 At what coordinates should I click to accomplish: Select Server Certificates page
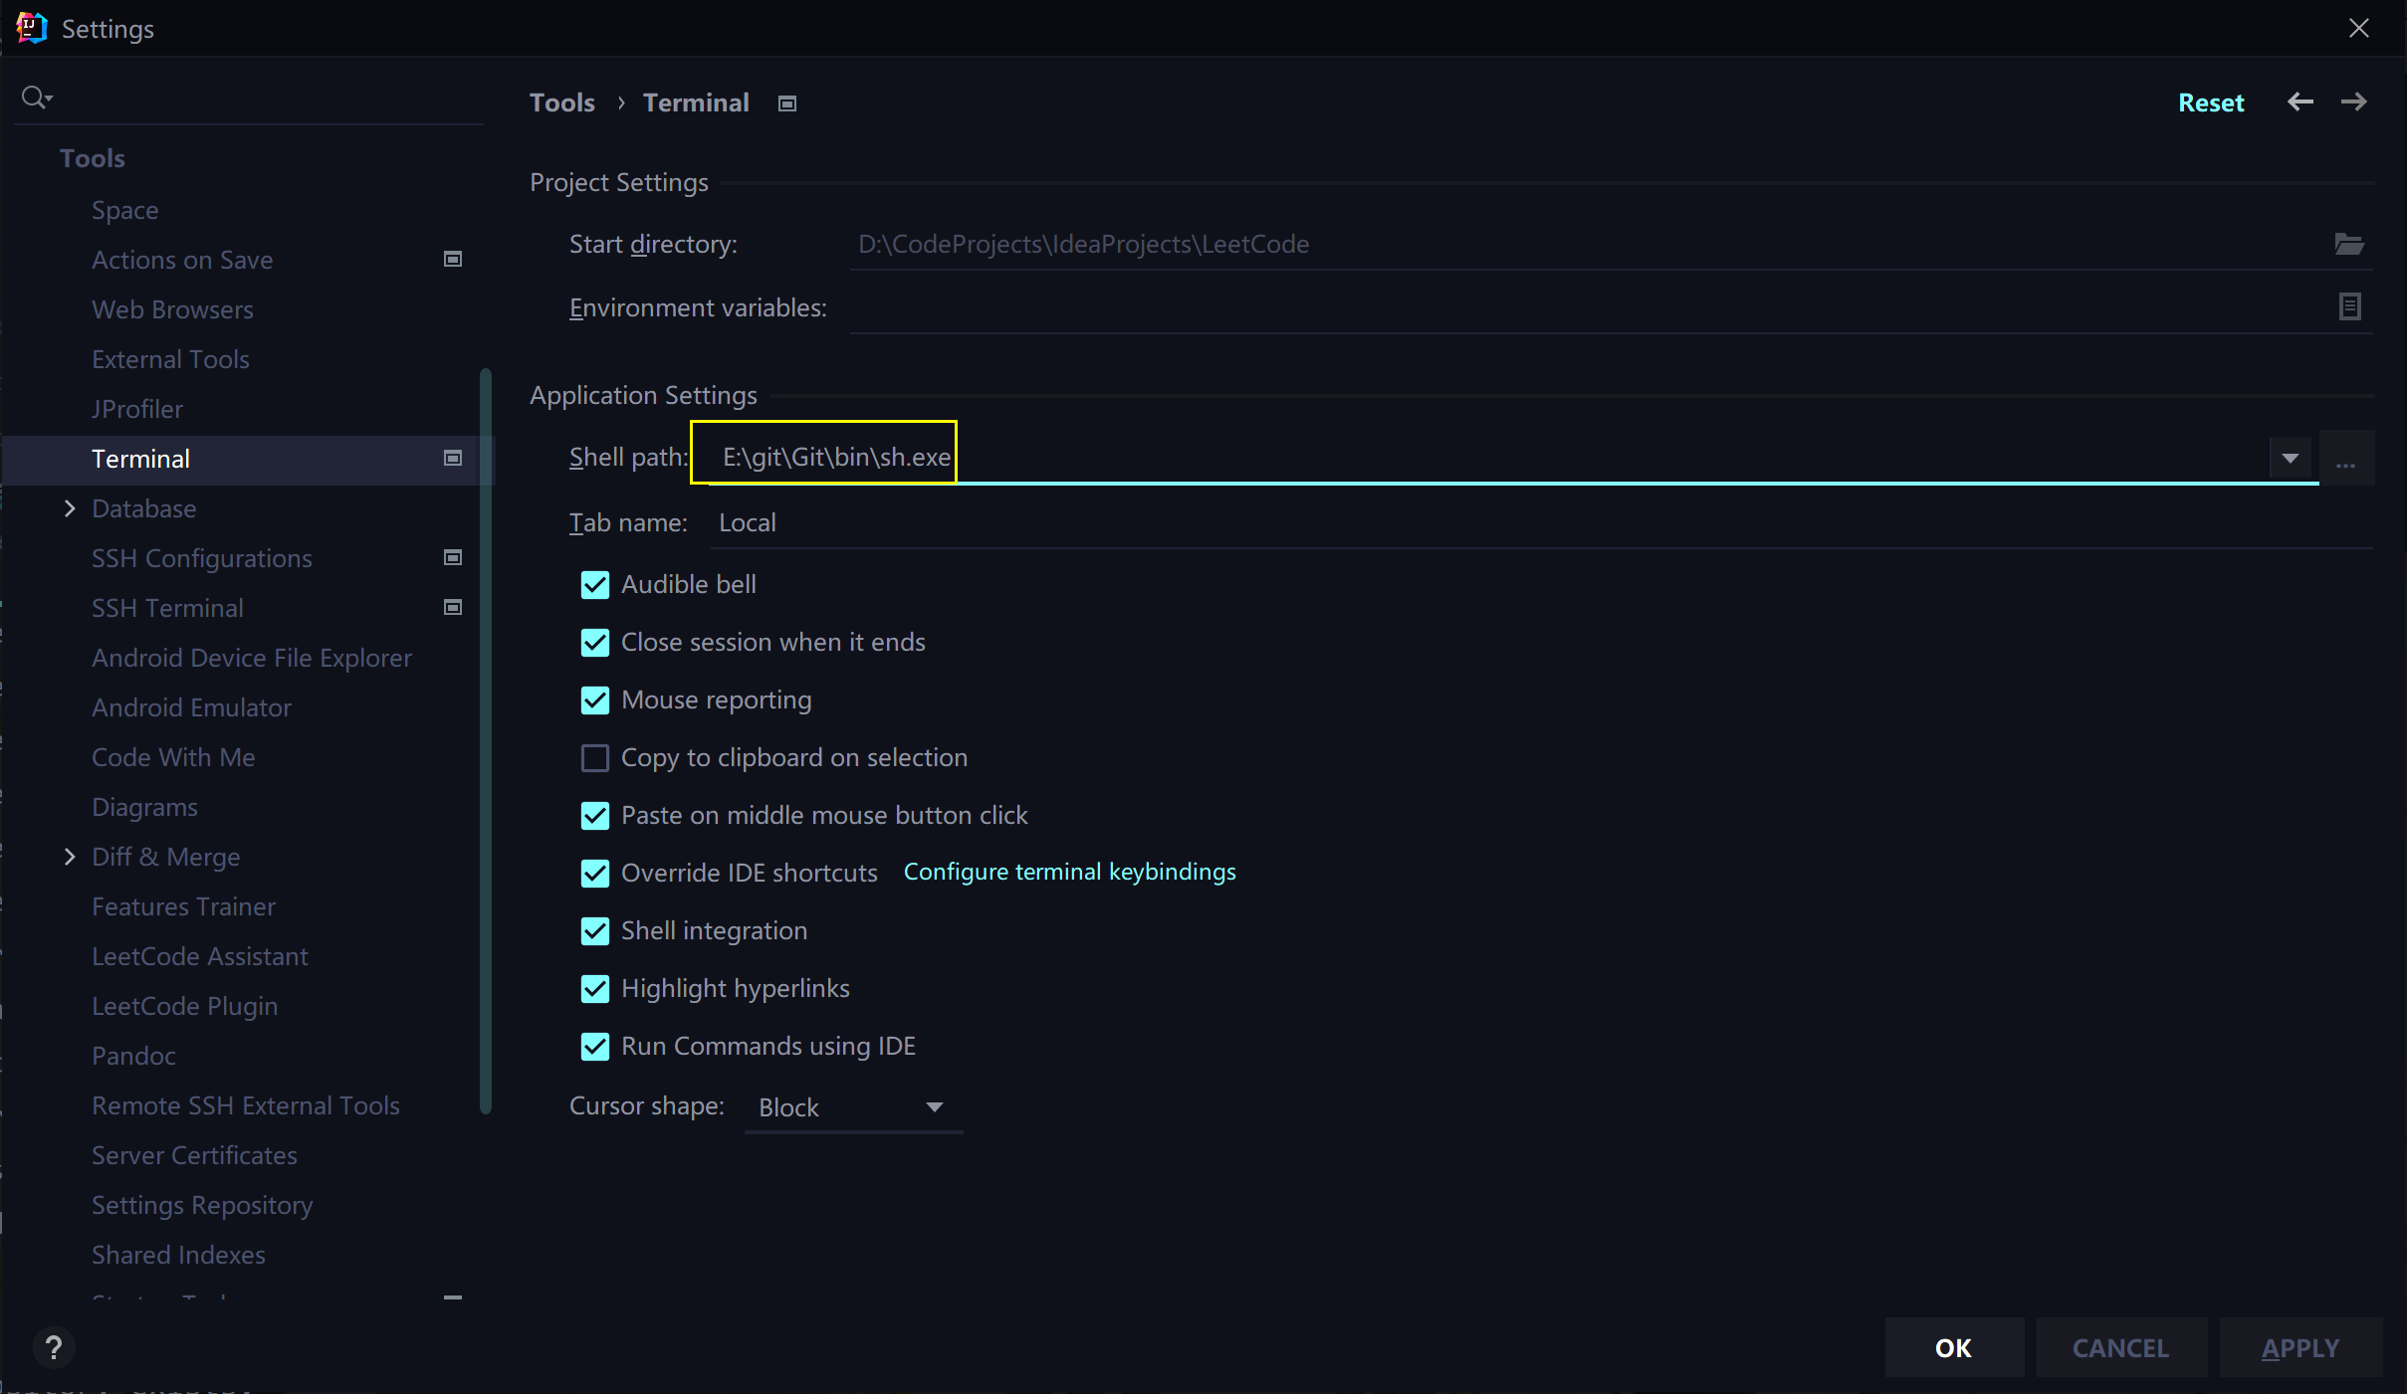194,1155
